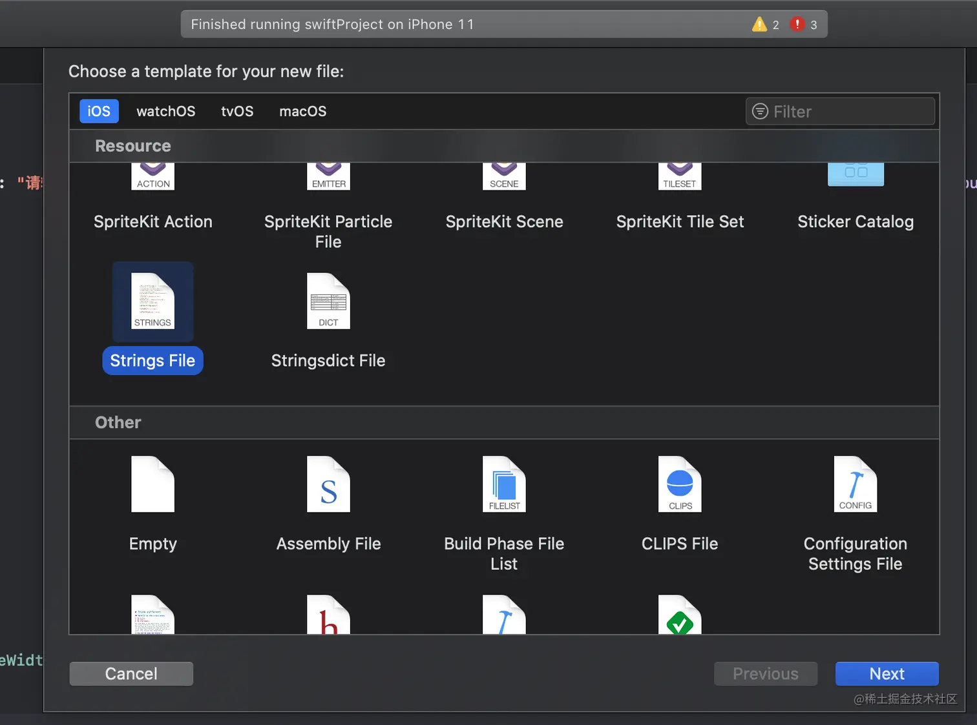The height and width of the screenshot is (725, 977).
Task: Click the Strings File label
Action: [153, 360]
